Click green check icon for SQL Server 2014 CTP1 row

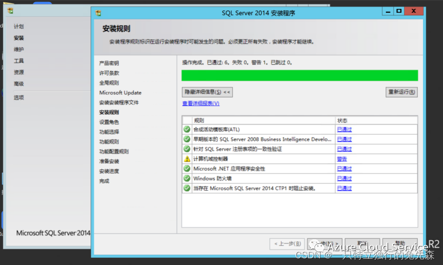[x=187, y=188]
